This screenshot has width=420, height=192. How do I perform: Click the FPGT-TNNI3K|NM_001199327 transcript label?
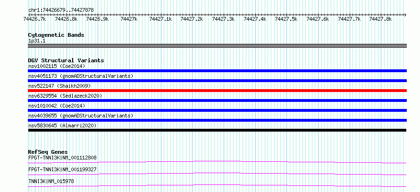pyautogui.click(x=62, y=169)
